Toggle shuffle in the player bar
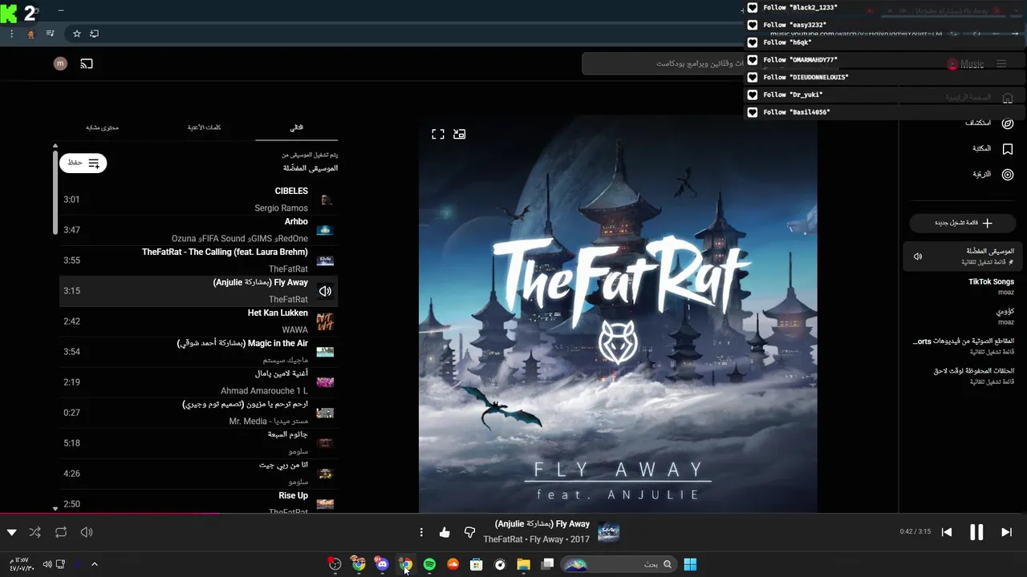The height and width of the screenshot is (577, 1027). coord(35,532)
